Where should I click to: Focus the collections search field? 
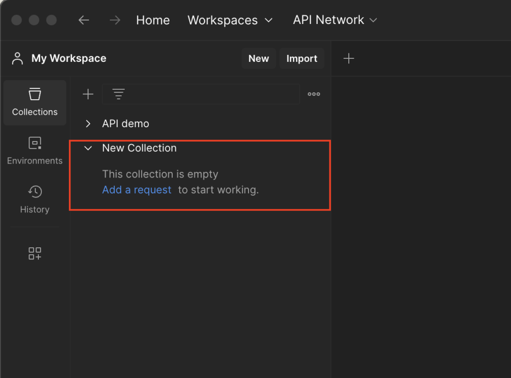[x=201, y=94]
